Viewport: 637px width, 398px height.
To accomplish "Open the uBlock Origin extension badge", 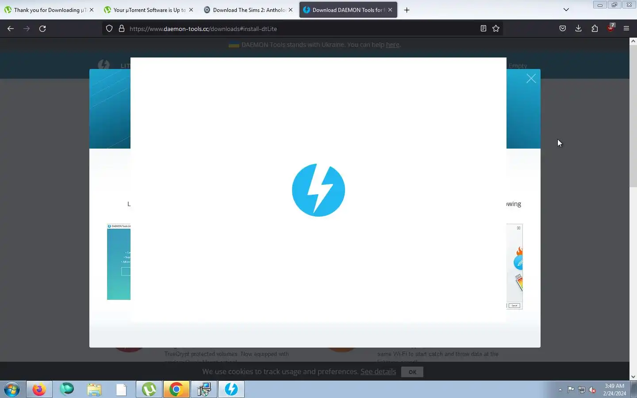I will point(611,28).
